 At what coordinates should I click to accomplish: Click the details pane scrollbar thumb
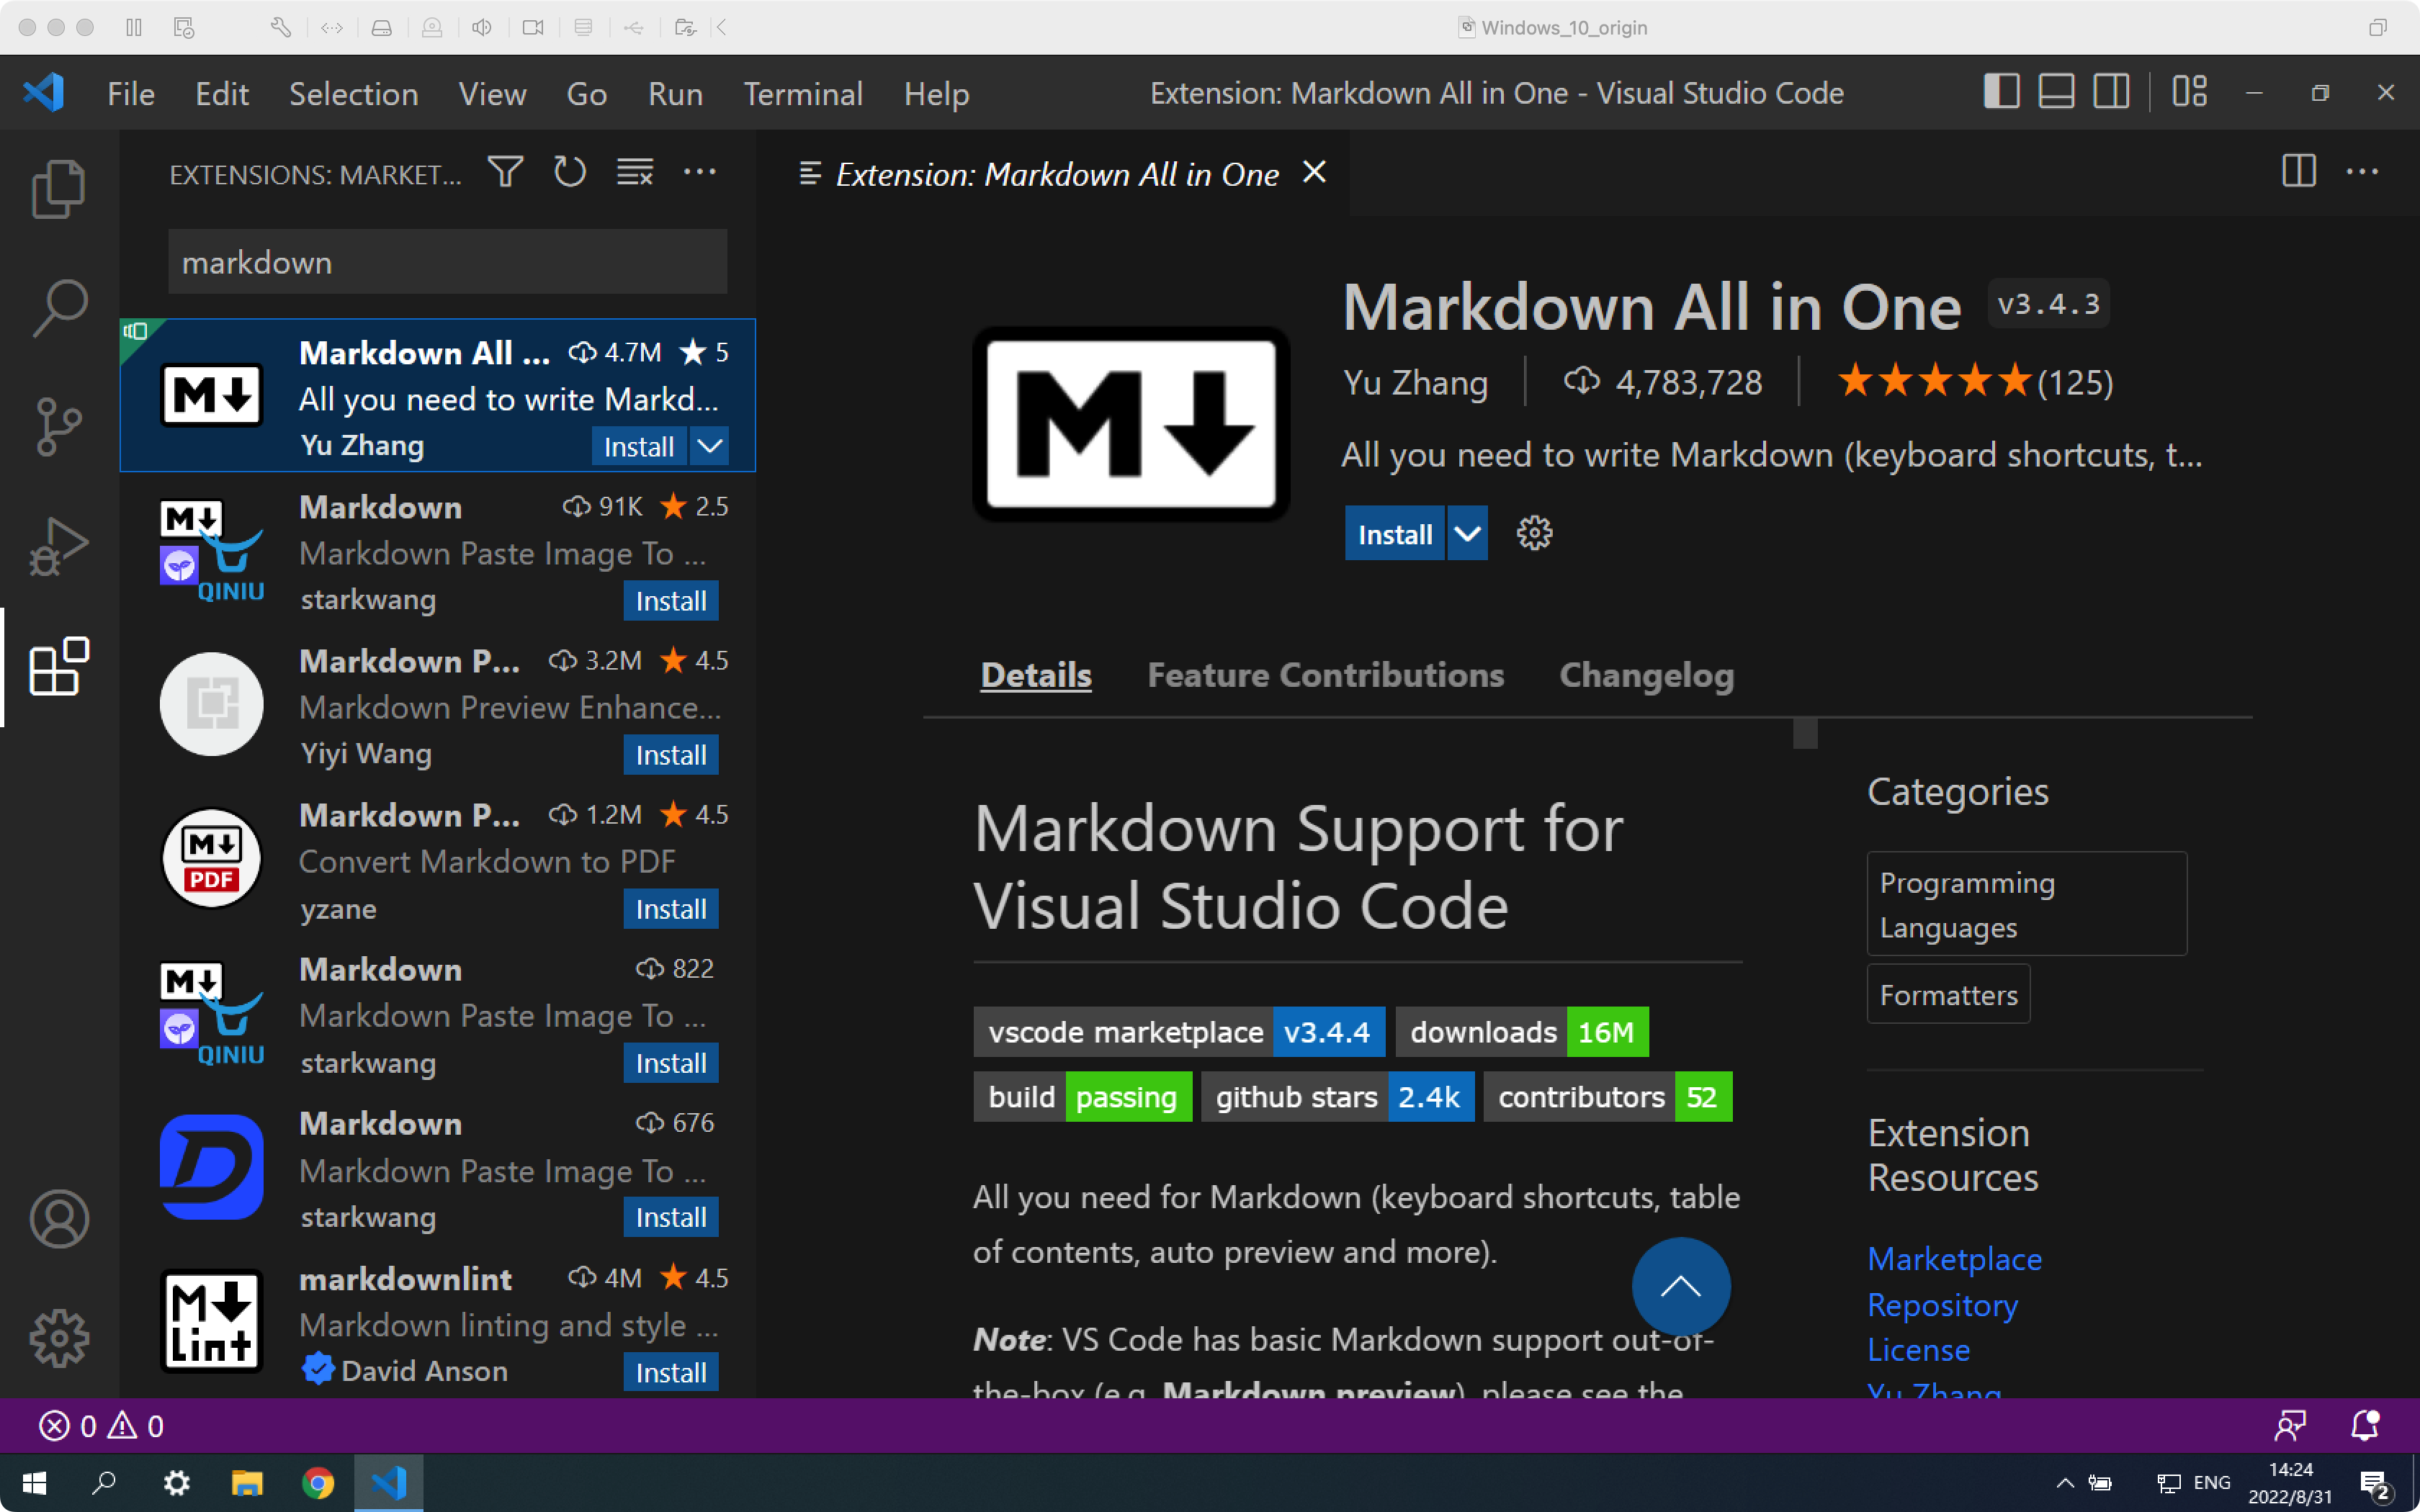click(1805, 733)
